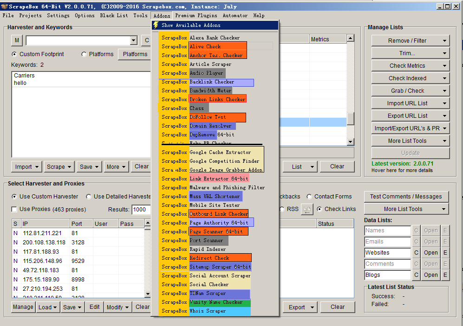Open the Premium Plugins menu
The height and width of the screenshot is (326, 463).
point(196,16)
